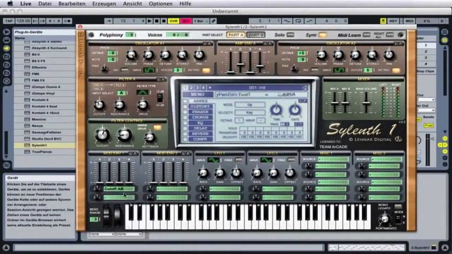452x254 pixels.
Task: Open the Arpeggiator Mode Up dropdown
Action: (250, 105)
